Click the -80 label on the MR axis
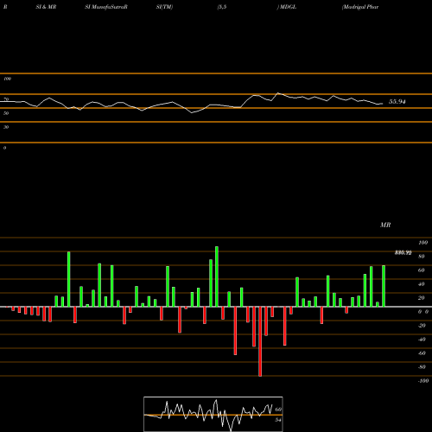The height and width of the screenshot is (432, 432). click(x=422, y=367)
